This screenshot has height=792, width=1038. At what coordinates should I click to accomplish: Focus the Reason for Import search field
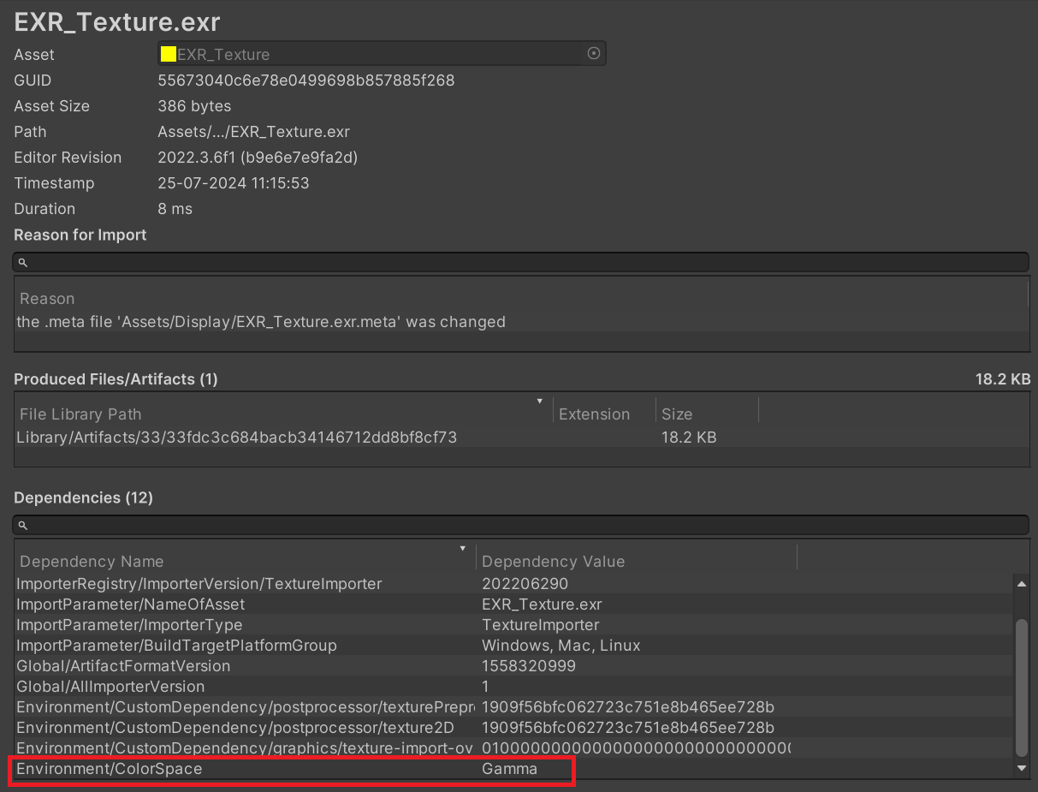(521, 262)
